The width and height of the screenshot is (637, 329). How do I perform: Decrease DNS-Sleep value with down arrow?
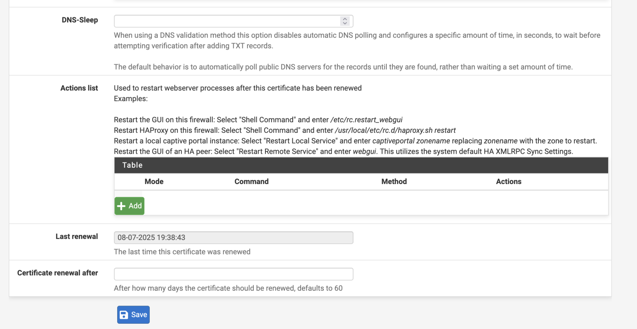tap(345, 23)
